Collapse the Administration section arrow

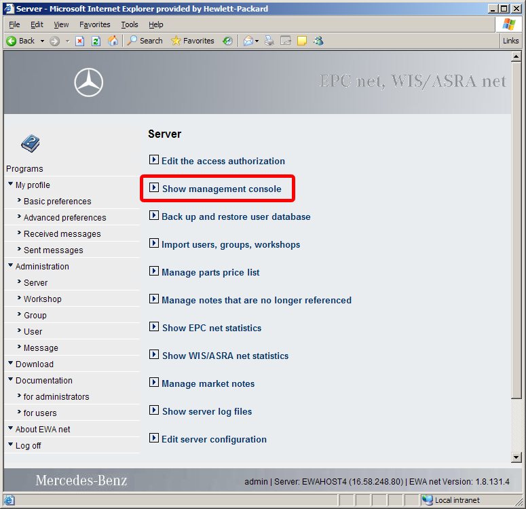tap(10, 266)
